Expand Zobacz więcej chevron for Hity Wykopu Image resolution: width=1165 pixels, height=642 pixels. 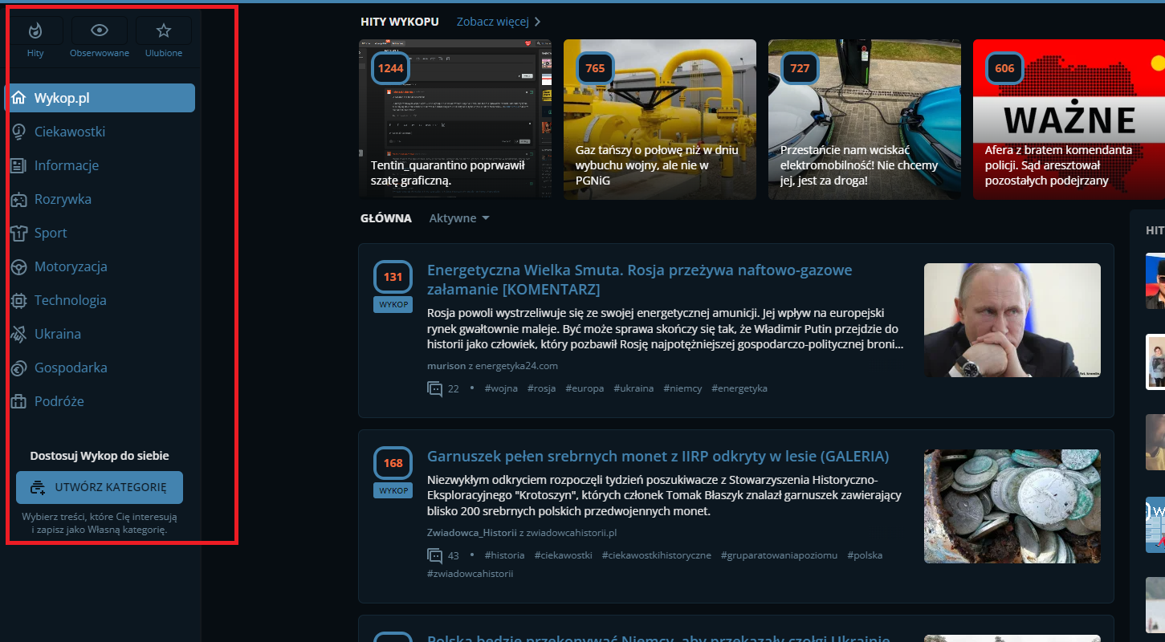[x=537, y=22]
